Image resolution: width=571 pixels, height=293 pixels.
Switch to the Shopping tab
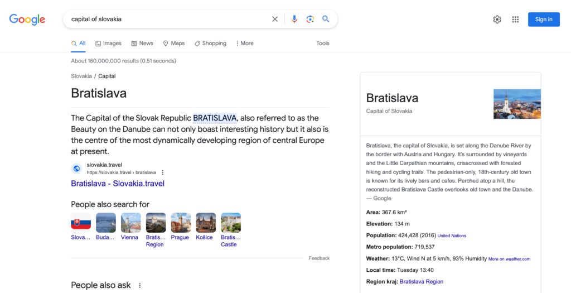click(210, 44)
